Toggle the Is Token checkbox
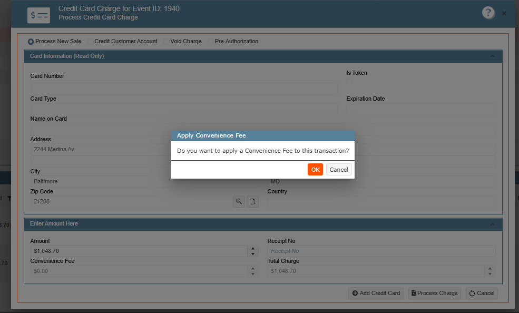The image size is (519, 313). [x=349, y=81]
